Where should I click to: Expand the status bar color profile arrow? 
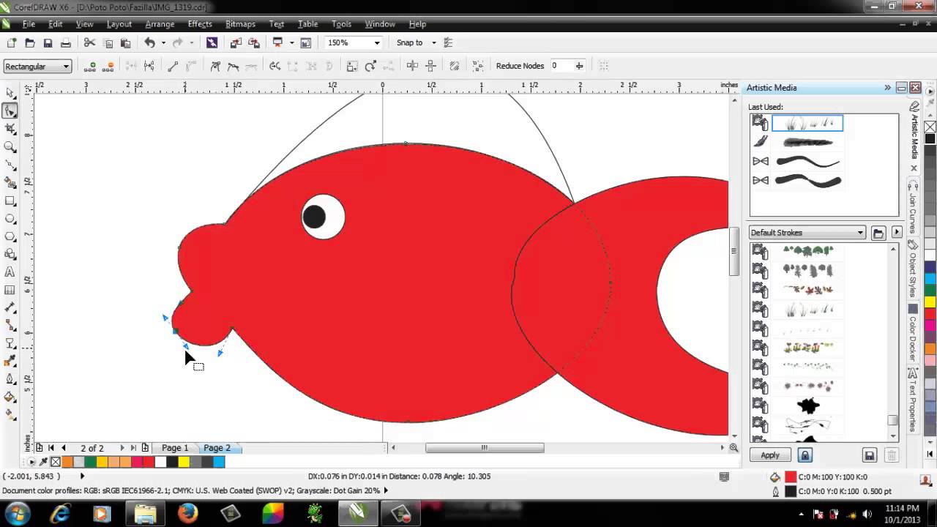[x=386, y=490]
